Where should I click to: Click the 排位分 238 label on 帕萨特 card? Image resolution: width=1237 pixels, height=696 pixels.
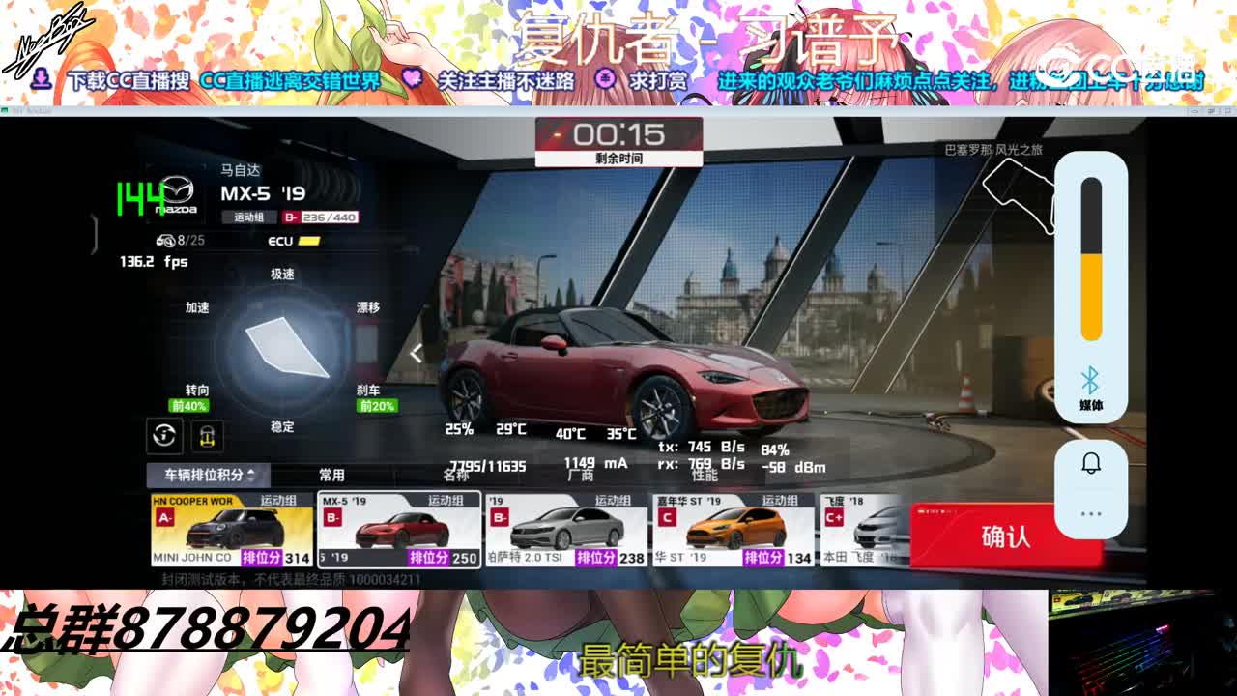click(611, 558)
